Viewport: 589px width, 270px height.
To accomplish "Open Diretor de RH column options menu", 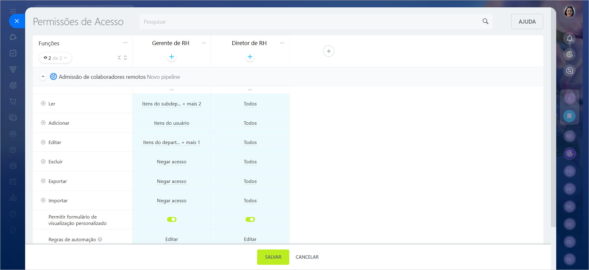I will [x=282, y=43].
